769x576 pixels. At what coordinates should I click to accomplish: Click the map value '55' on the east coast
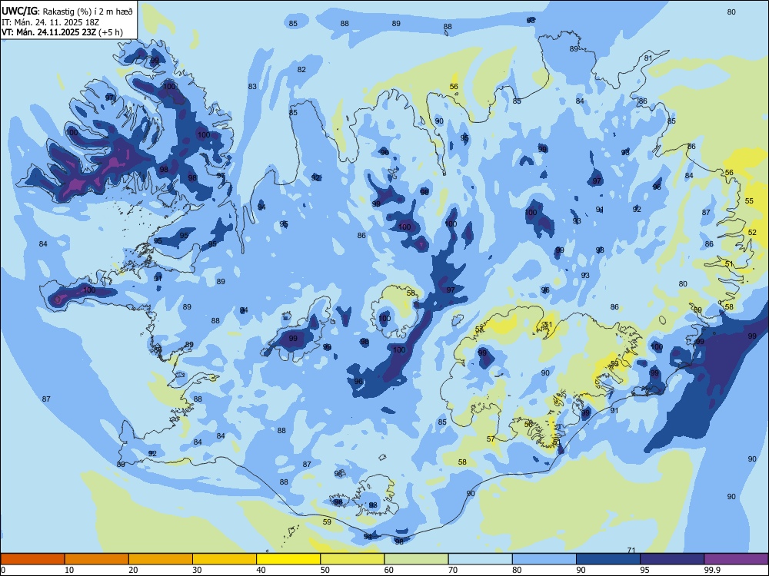749,200
